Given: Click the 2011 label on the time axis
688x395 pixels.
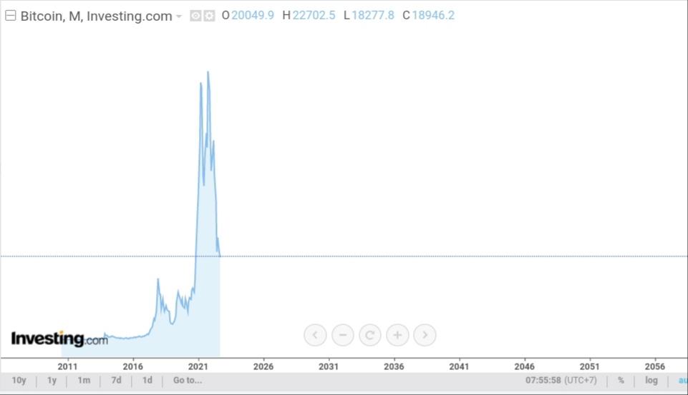Looking at the screenshot, I should [67, 366].
